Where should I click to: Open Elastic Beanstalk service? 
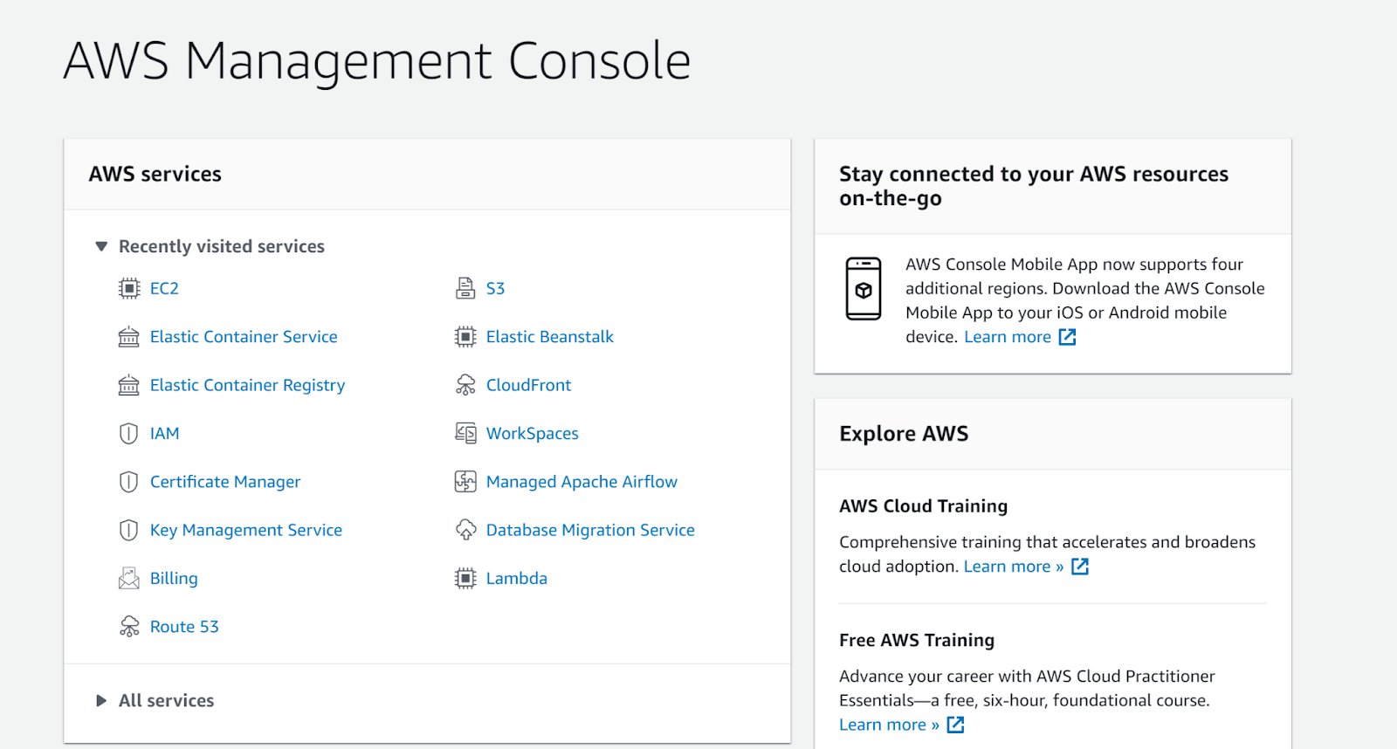[x=549, y=337]
